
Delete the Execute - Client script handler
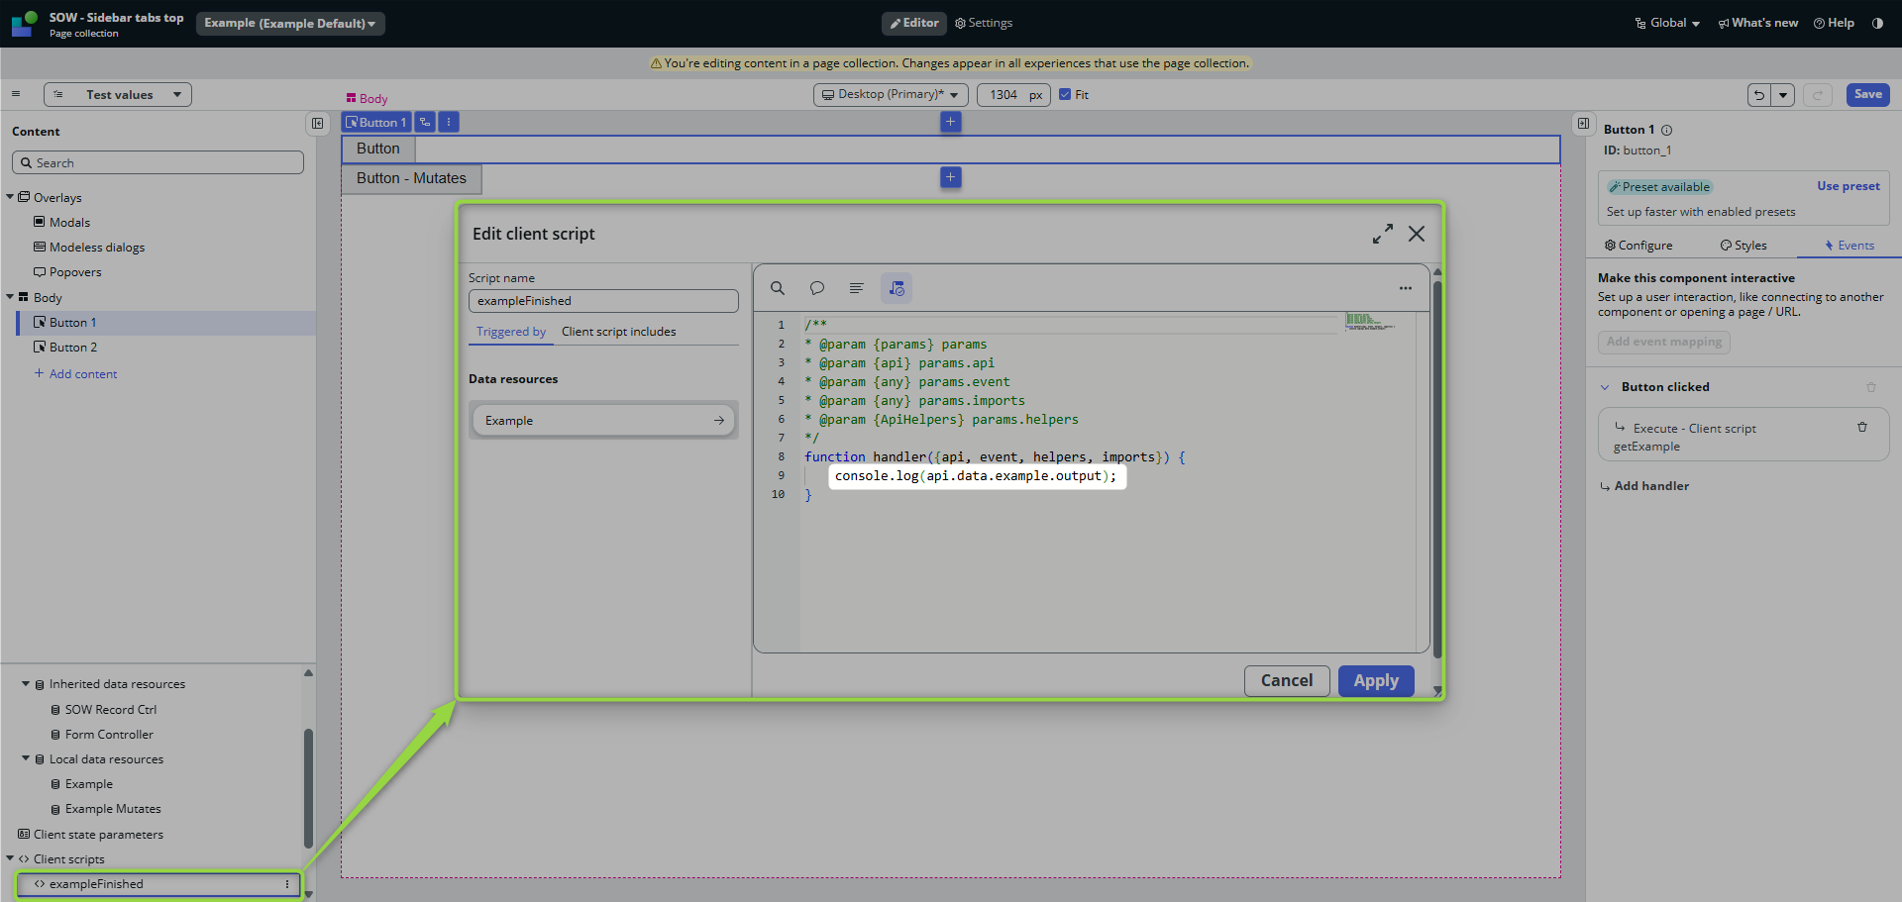pyautogui.click(x=1862, y=428)
